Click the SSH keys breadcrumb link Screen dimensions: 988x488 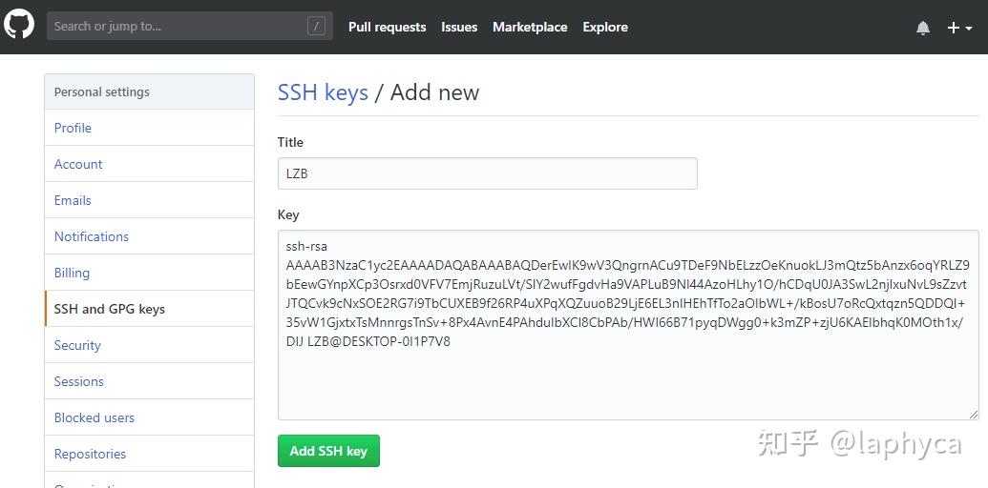pyautogui.click(x=323, y=92)
